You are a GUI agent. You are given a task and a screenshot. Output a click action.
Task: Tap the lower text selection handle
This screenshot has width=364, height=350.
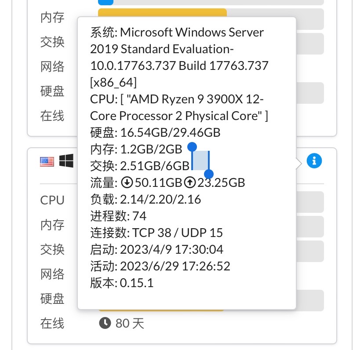[x=209, y=174]
